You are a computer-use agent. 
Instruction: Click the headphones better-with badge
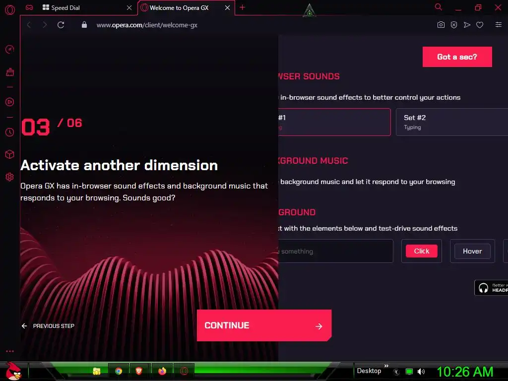coord(491,288)
